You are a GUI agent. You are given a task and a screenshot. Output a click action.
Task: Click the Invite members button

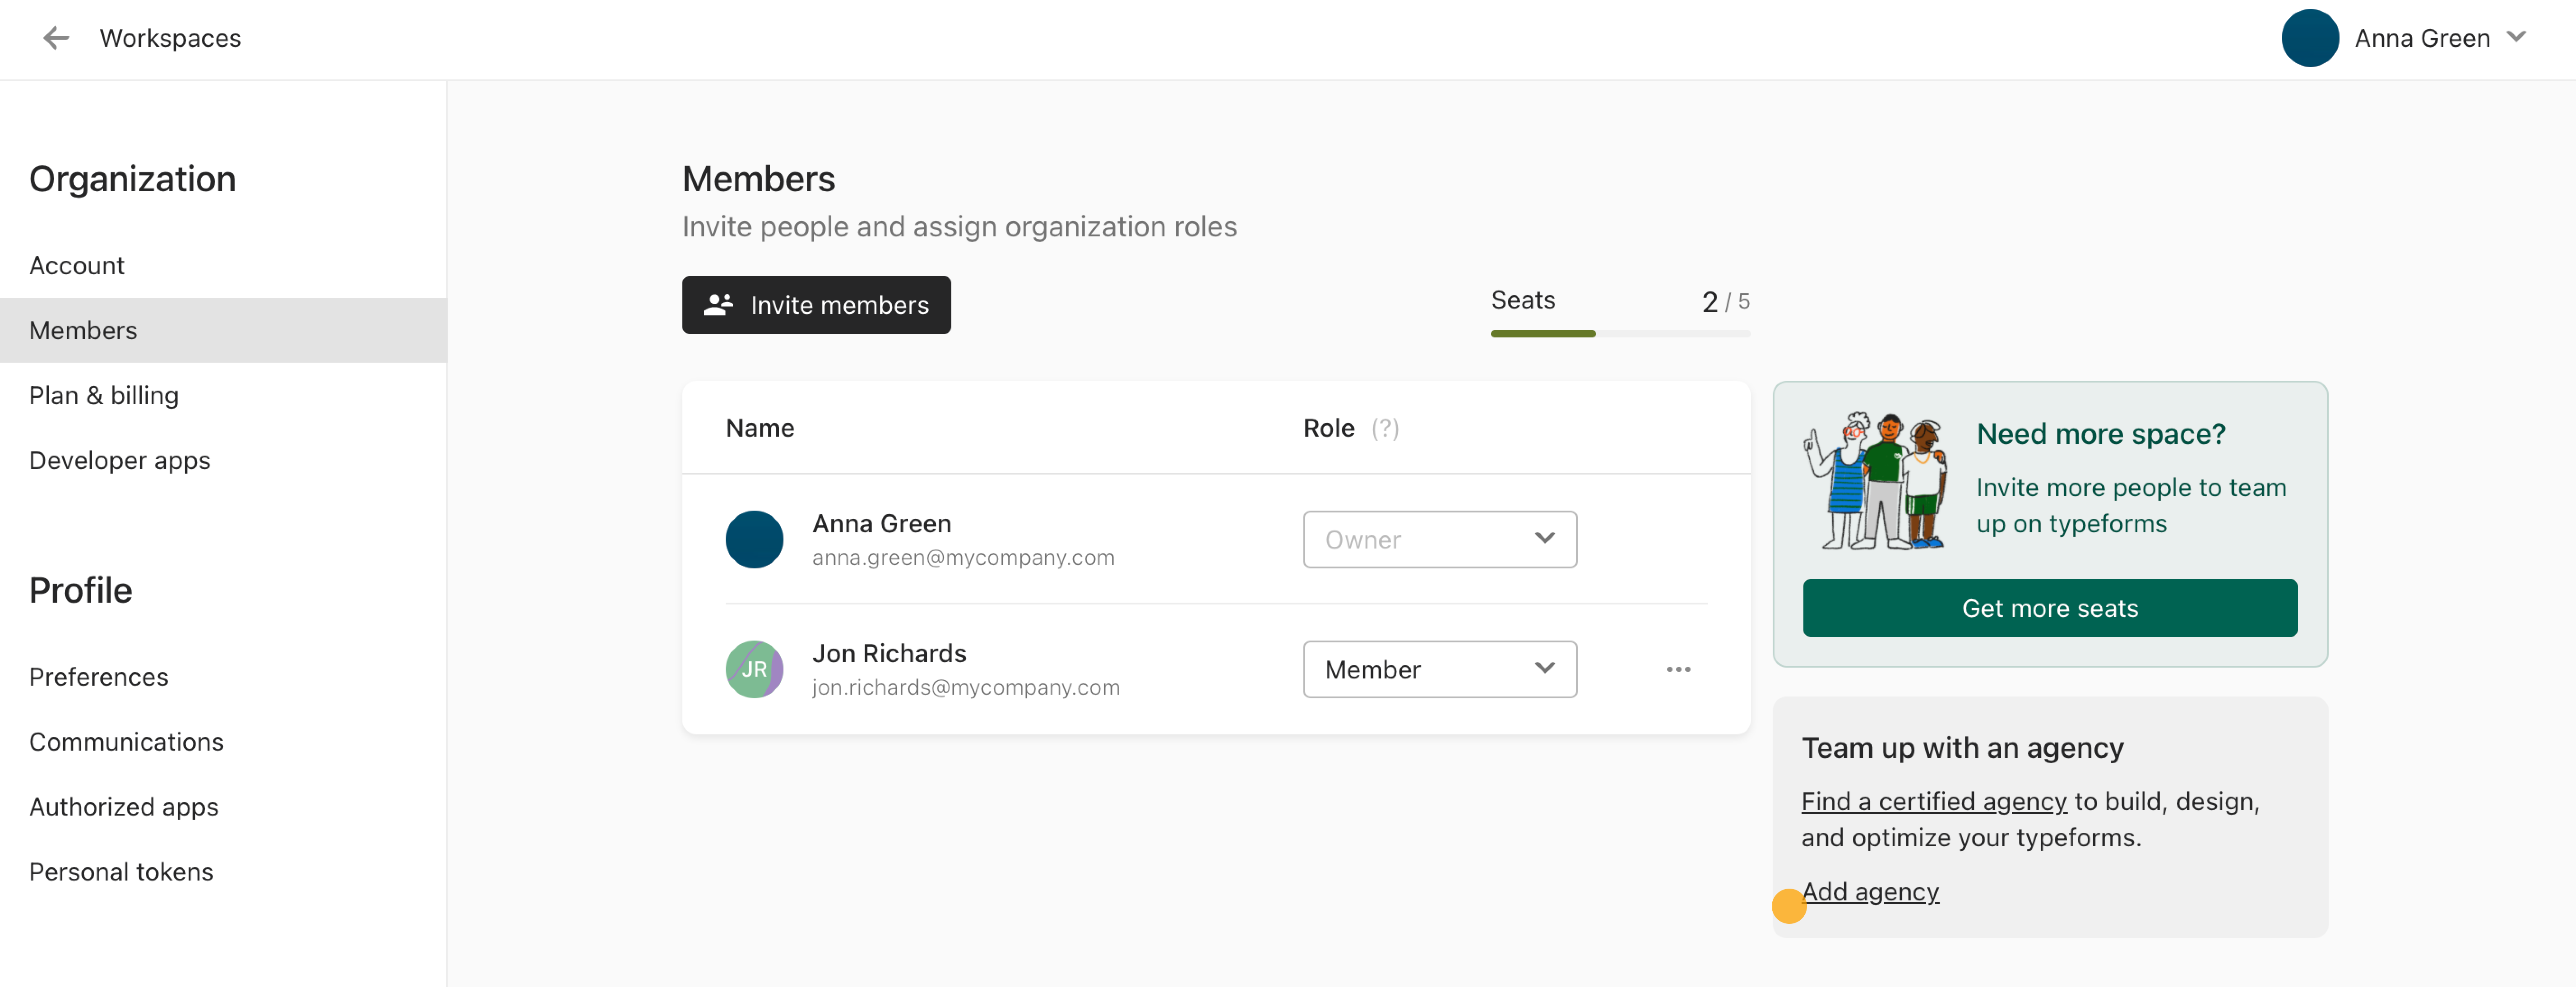(816, 305)
